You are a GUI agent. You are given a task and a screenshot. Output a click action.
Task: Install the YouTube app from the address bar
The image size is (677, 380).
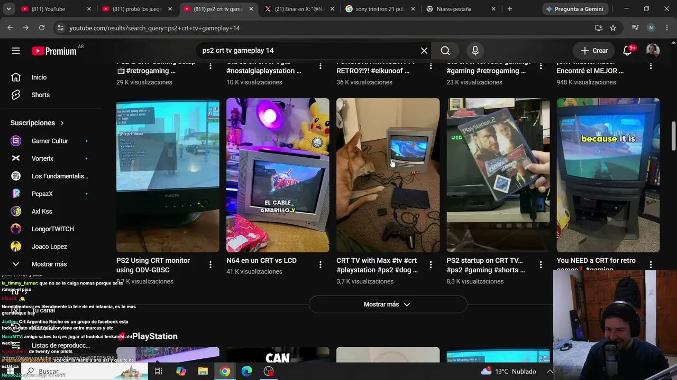[599, 28]
